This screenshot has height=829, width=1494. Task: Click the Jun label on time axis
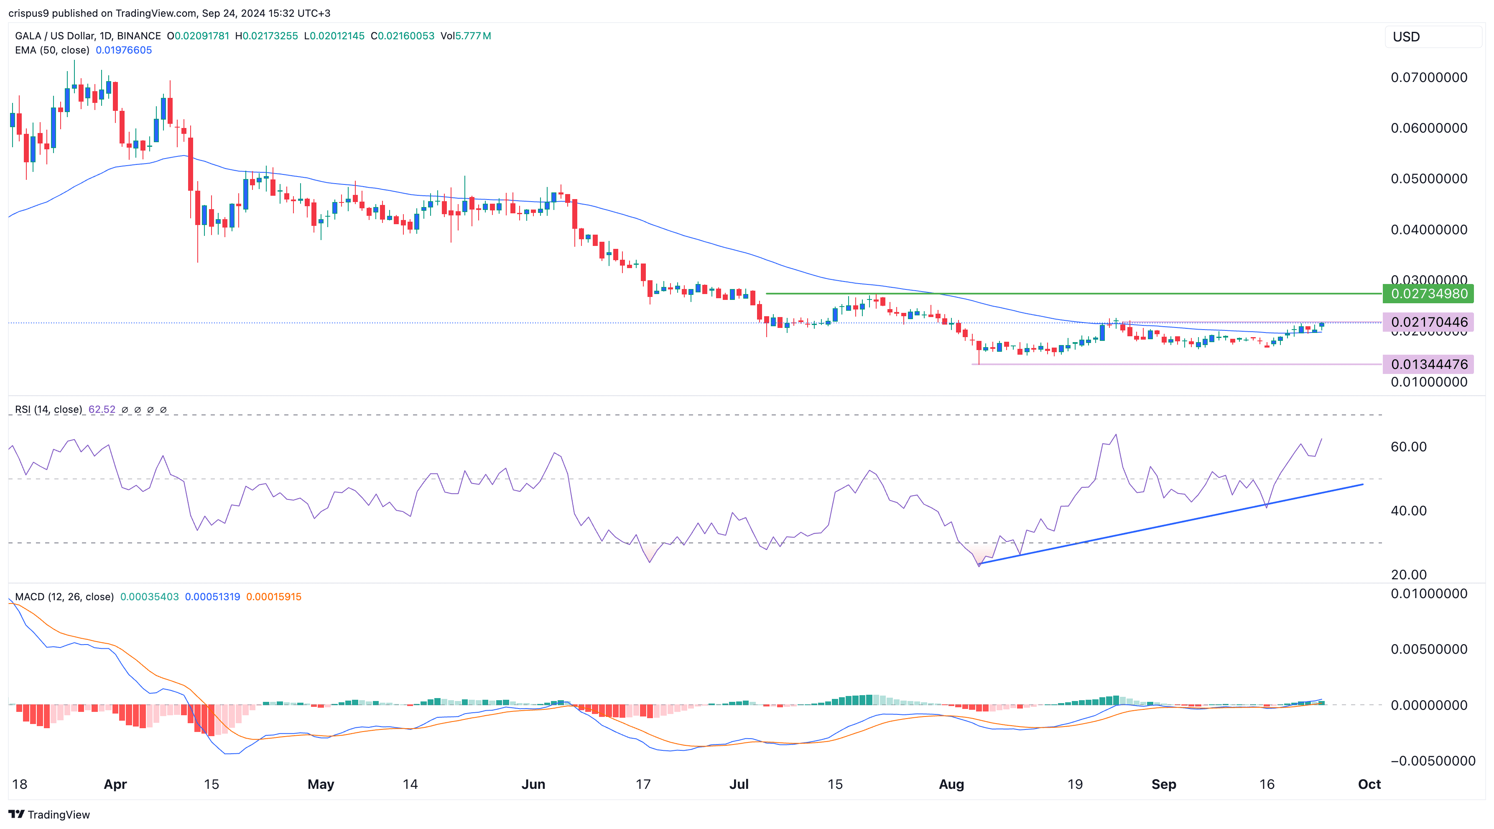point(533,784)
